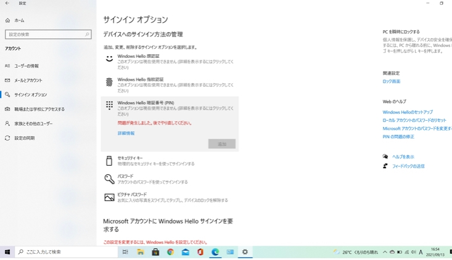Screen dimensions: 452x260
Task: Click the OneDrive cloud tray icon
Action: tap(392, 252)
